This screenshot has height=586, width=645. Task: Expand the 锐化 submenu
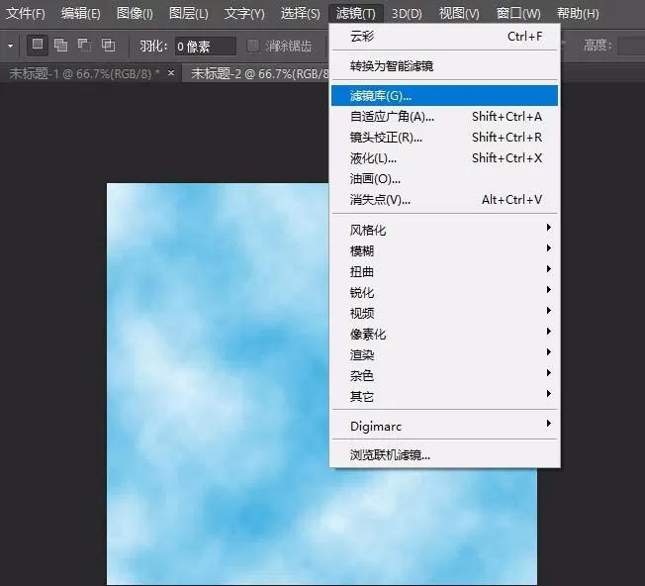444,292
